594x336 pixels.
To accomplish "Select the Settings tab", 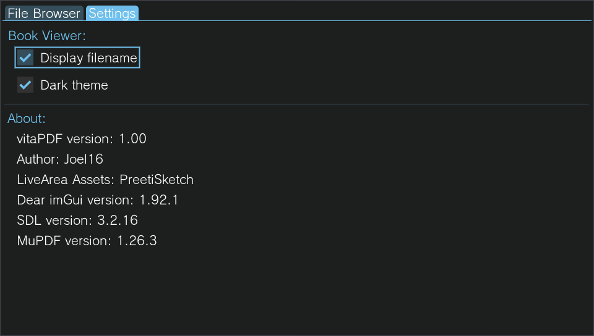I will (x=112, y=13).
